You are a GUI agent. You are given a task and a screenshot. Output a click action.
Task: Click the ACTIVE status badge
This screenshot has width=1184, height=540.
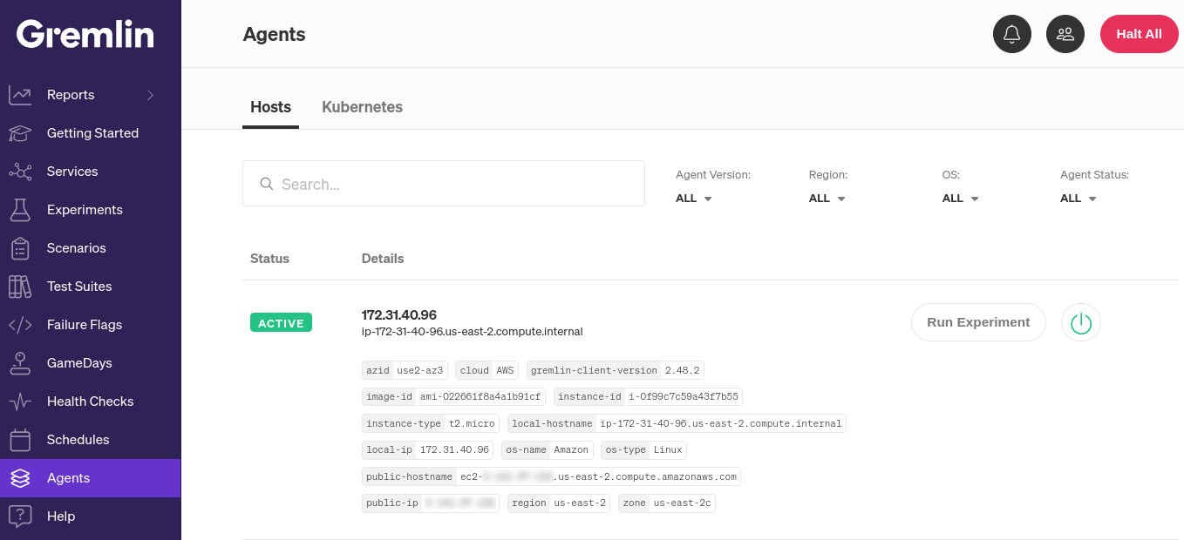pyautogui.click(x=281, y=323)
